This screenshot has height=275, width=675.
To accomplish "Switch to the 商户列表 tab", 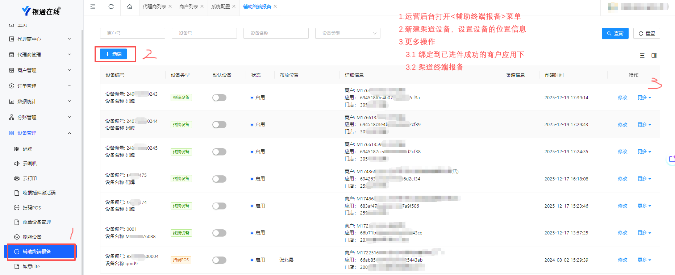I will point(188,7).
